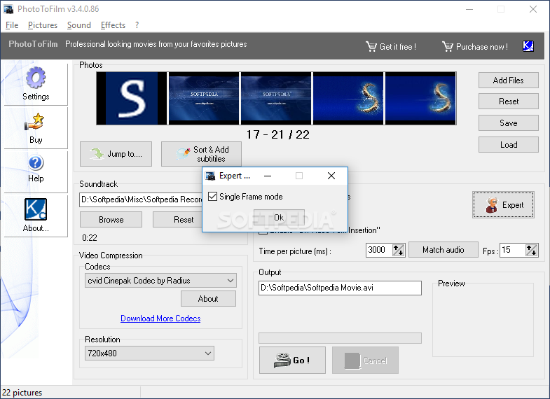Click the Sort & Add subtitles icon
This screenshot has width=550, height=399.
pos(183,153)
